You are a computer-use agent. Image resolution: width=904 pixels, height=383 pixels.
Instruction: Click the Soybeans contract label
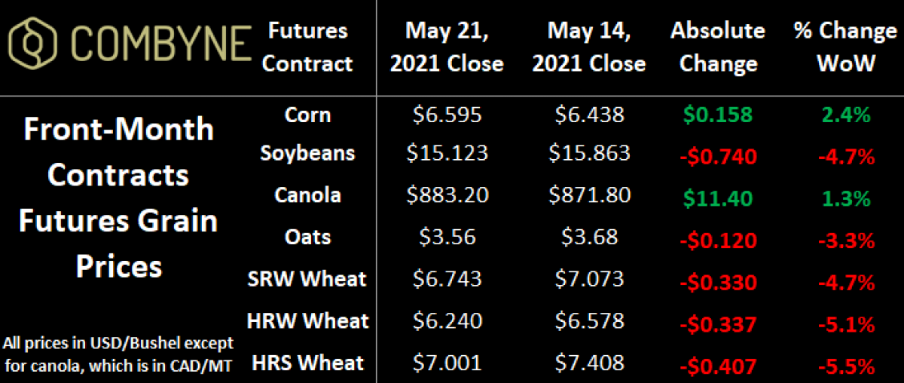pos(307,154)
